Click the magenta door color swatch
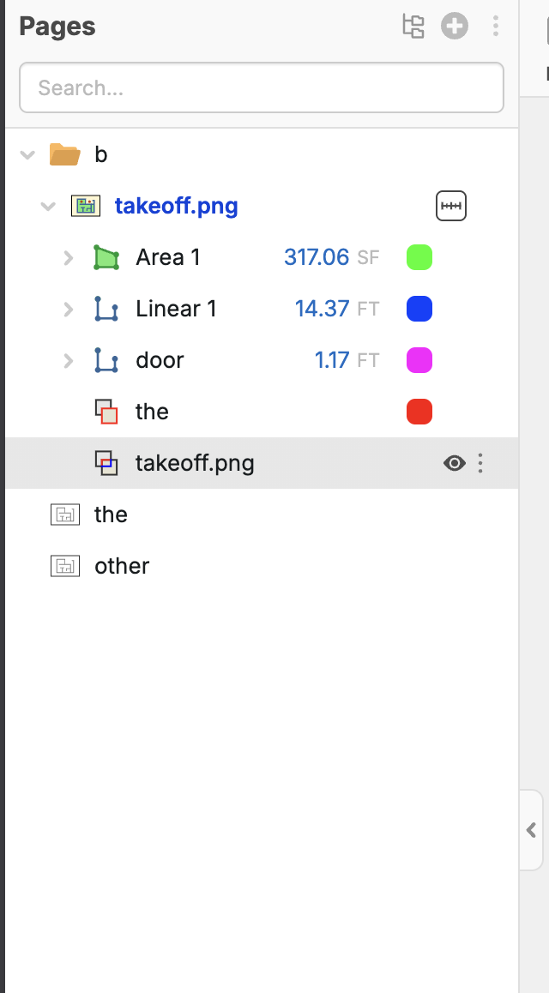Image resolution: width=549 pixels, height=993 pixels. point(419,360)
